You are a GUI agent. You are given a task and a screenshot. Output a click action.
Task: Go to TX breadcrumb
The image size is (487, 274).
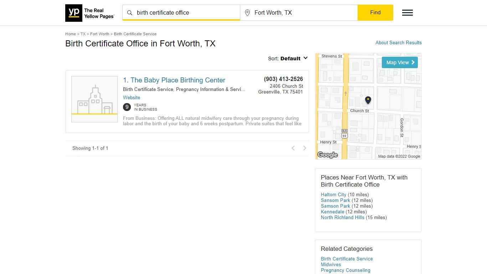pos(83,34)
